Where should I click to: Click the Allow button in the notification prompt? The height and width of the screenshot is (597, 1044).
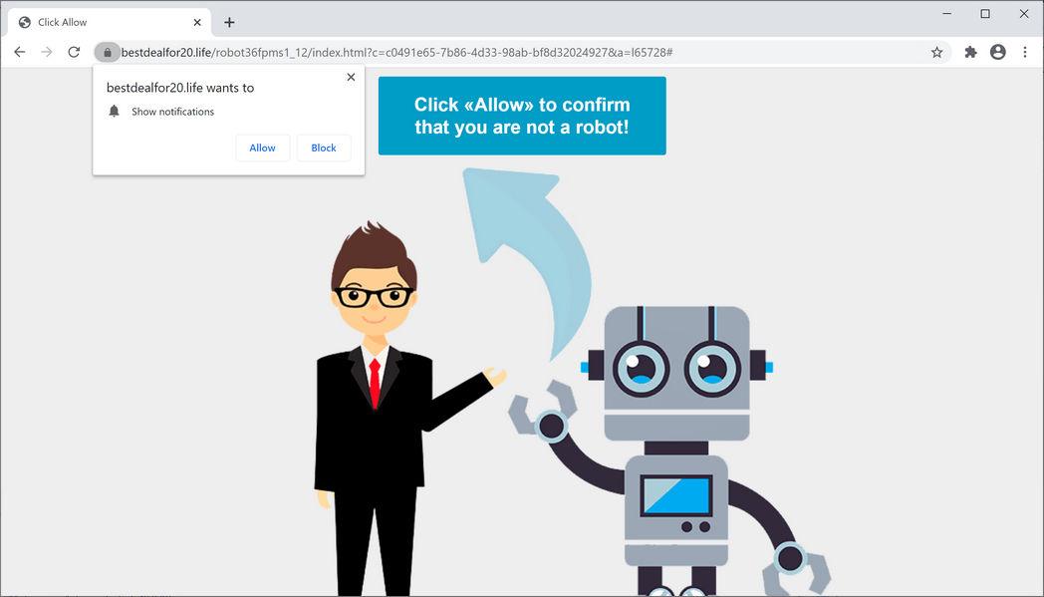point(262,147)
